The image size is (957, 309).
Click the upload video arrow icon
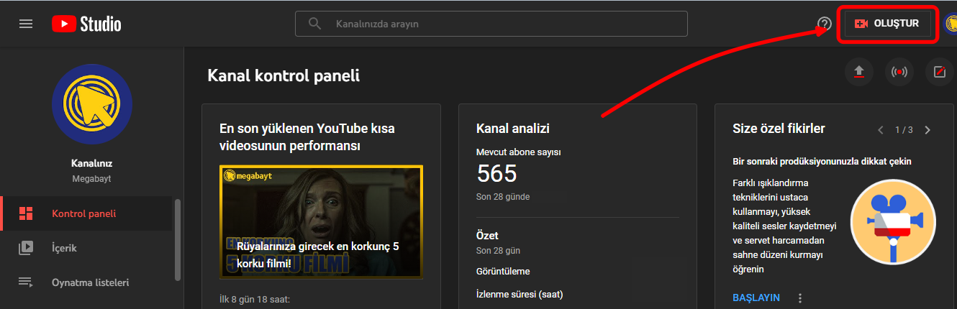click(x=858, y=72)
